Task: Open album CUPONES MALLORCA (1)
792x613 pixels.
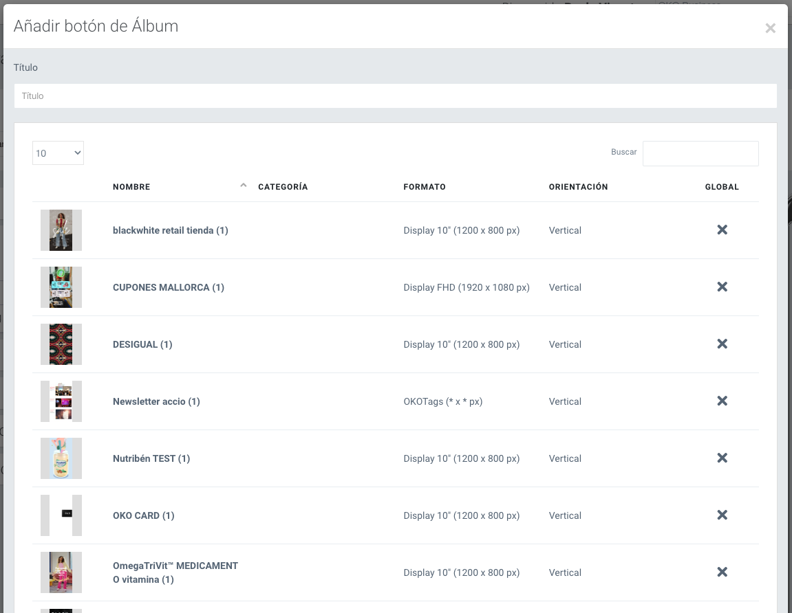Action: pos(168,287)
